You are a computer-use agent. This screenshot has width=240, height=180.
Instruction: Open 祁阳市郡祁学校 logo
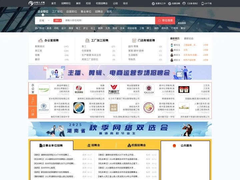tap(79, 108)
